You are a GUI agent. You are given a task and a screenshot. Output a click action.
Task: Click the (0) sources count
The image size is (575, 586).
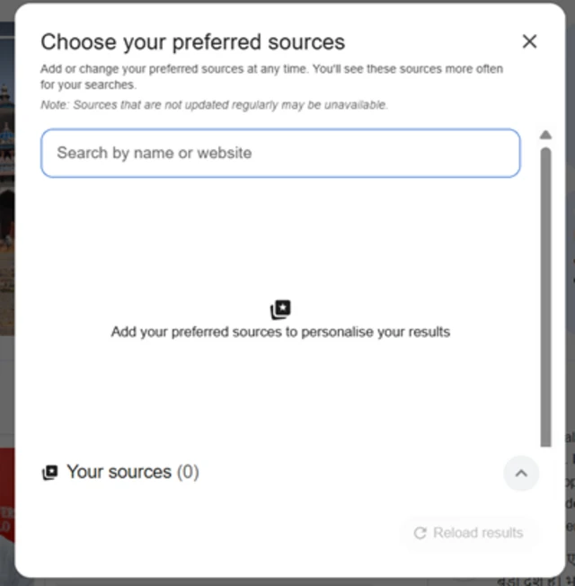(188, 472)
